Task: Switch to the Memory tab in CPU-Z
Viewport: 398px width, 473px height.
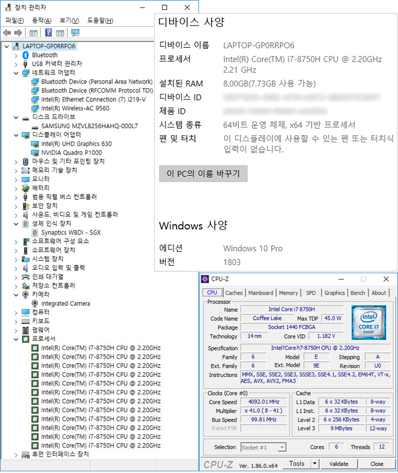Action: [x=288, y=293]
